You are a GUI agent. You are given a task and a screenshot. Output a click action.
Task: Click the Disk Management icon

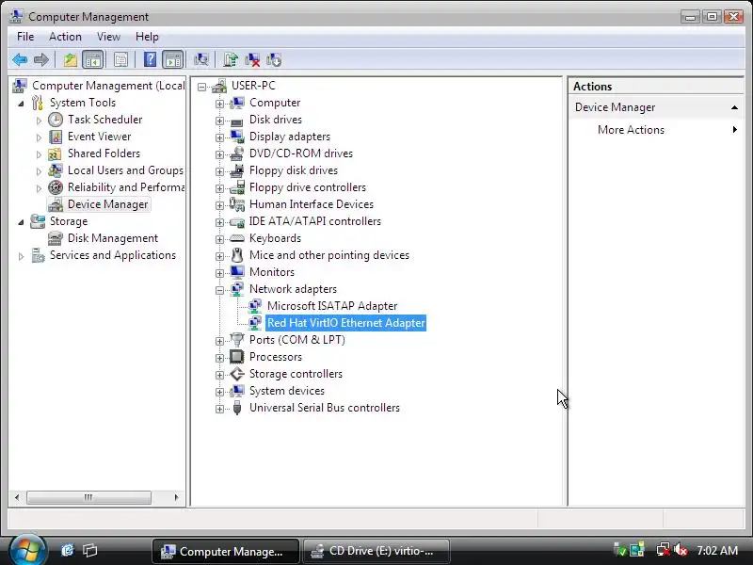tap(56, 238)
